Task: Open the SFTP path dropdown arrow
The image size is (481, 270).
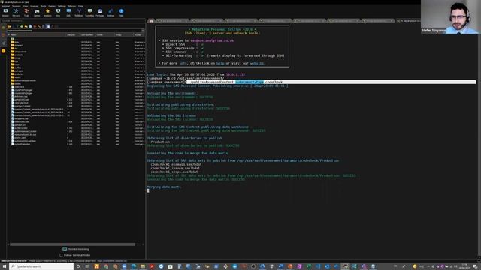Action: [x=143, y=31]
